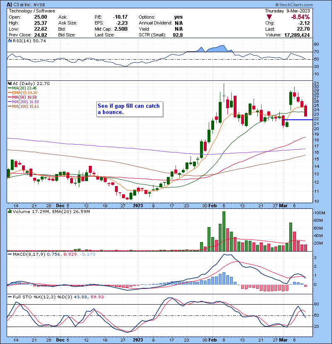Click the red down-triangle price change icon
The image size is (332, 344).
pos(269,17)
